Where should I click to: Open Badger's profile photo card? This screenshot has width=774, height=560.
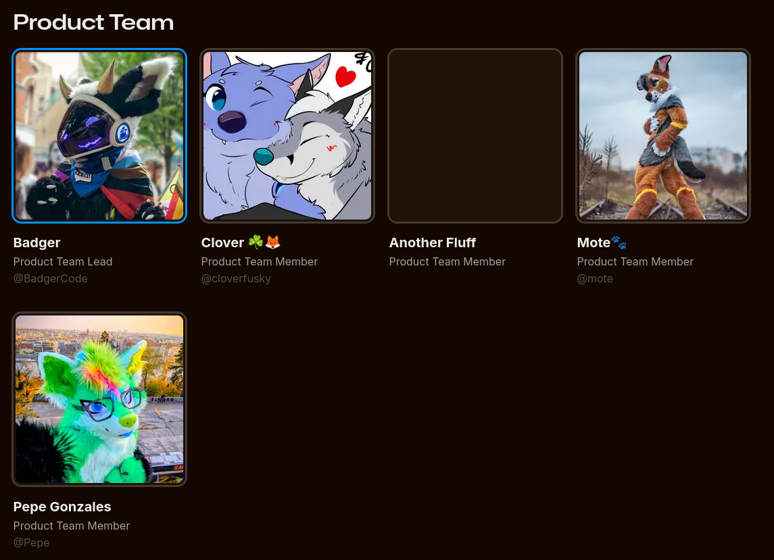click(99, 136)
